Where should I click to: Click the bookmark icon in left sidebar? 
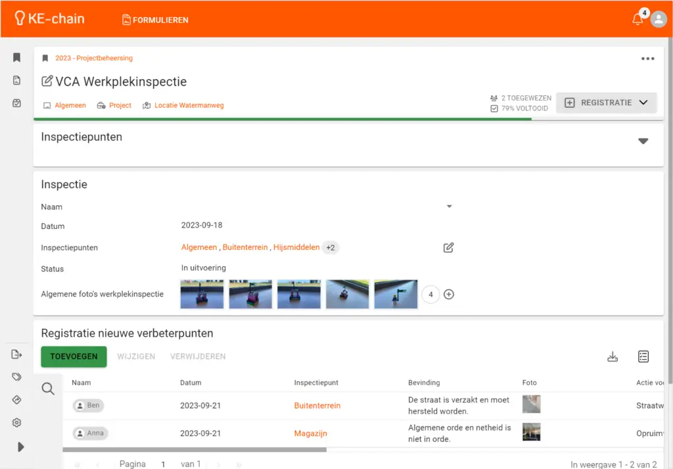[17, 58]
